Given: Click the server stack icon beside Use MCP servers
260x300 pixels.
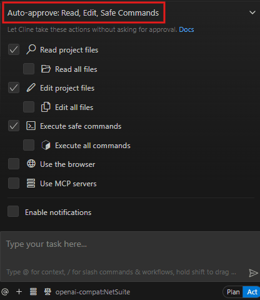Looking at the screenshot, I should pos(31,183).
